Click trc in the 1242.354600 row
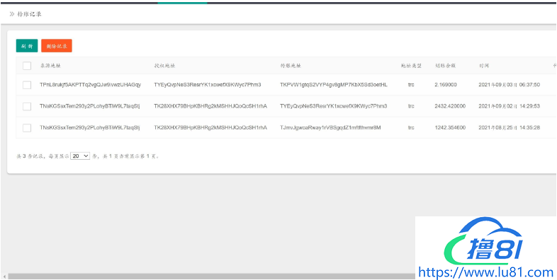Screen dimensions: 557x280 click(x=411, y=127)
